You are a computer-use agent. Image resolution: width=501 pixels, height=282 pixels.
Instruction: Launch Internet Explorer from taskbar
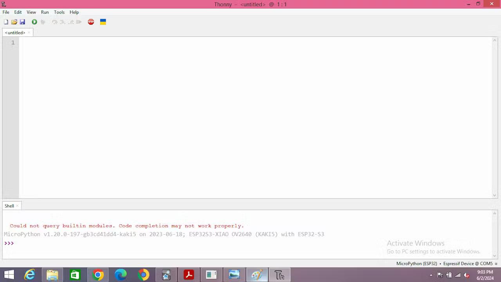(30, 275)
